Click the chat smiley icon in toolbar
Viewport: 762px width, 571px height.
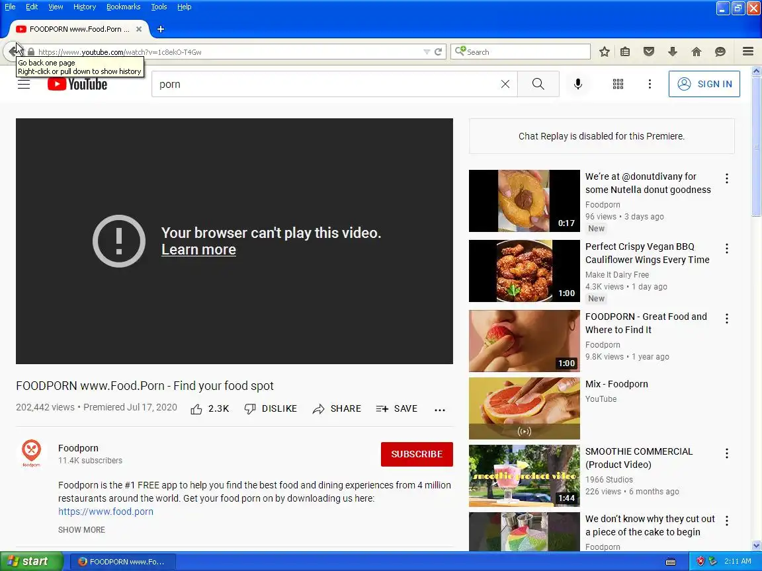pyautogui.click(x=720, y=52)
